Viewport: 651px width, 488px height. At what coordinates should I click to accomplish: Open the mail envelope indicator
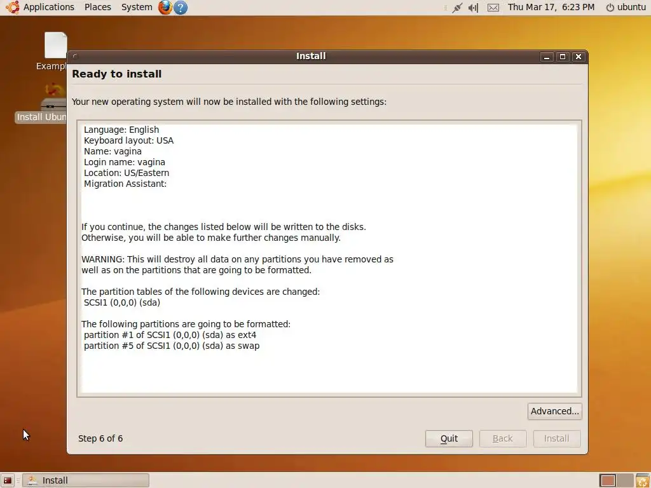[493, 8]
